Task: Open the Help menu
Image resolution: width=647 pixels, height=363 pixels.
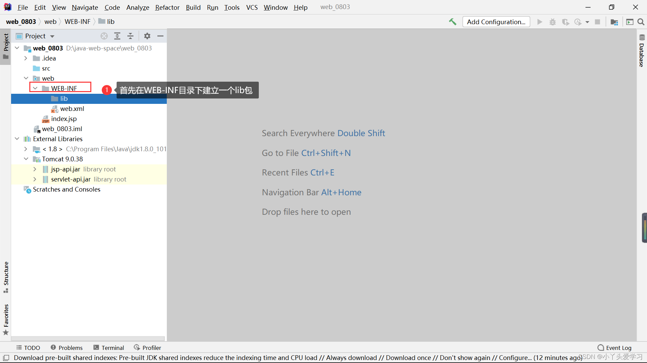Action: pos(300,7)
